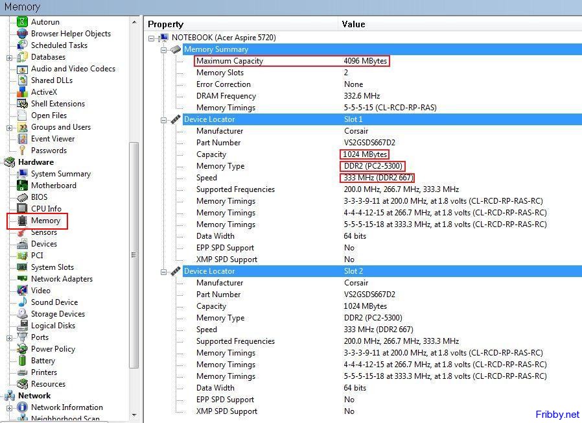582x423 pixels.
Task: Click the Storage Devices icon
Action: (22, 314)
